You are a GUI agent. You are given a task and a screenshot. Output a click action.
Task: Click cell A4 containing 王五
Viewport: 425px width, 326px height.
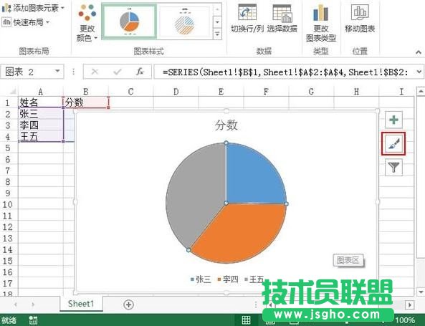[x=40, y=136]
